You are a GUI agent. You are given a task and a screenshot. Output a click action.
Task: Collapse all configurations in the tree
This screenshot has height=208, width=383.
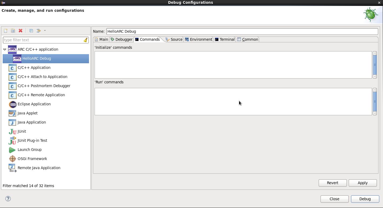coord(31,31)
